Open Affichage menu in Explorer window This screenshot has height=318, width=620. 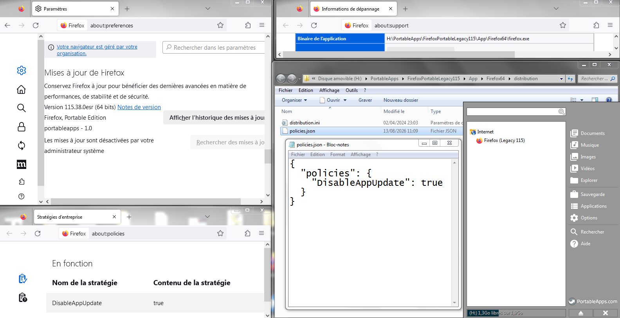click(330, 90)
